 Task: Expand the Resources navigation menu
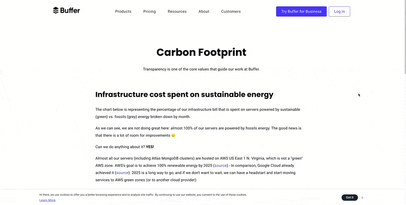tap(177, 11)
